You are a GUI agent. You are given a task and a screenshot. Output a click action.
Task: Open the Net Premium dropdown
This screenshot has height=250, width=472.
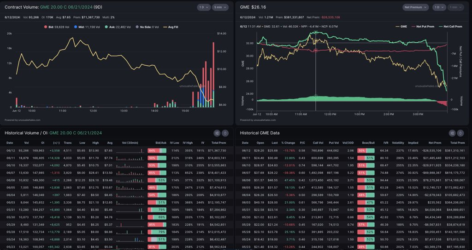pos(415,7)
